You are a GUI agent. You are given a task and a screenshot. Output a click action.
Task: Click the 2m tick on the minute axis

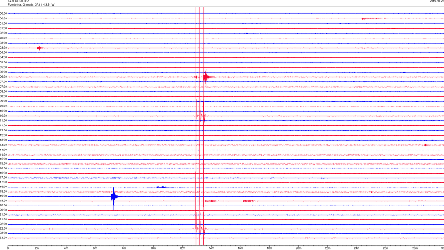[37, 248]
